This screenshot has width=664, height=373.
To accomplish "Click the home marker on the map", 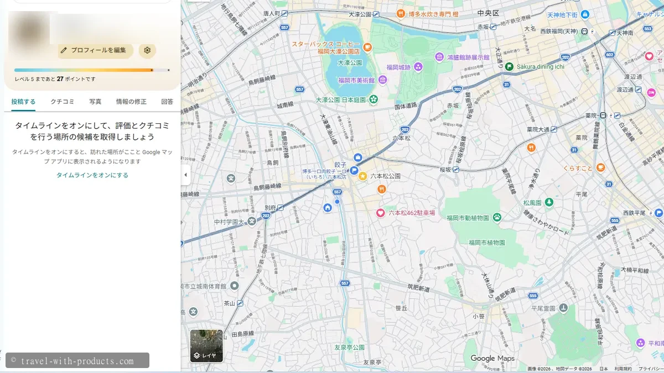I will pos(328,208).
